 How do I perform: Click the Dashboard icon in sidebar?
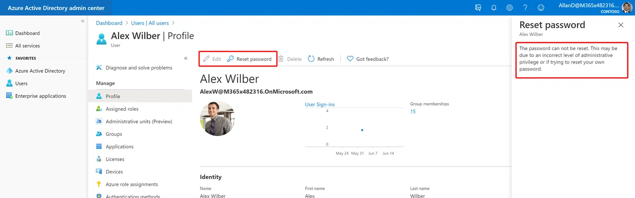click(x=9, y=33)
